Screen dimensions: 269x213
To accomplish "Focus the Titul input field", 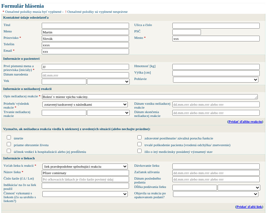I will pos(85,26).
